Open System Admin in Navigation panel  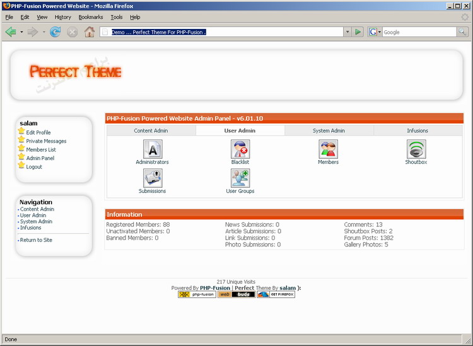click(36, 221)
